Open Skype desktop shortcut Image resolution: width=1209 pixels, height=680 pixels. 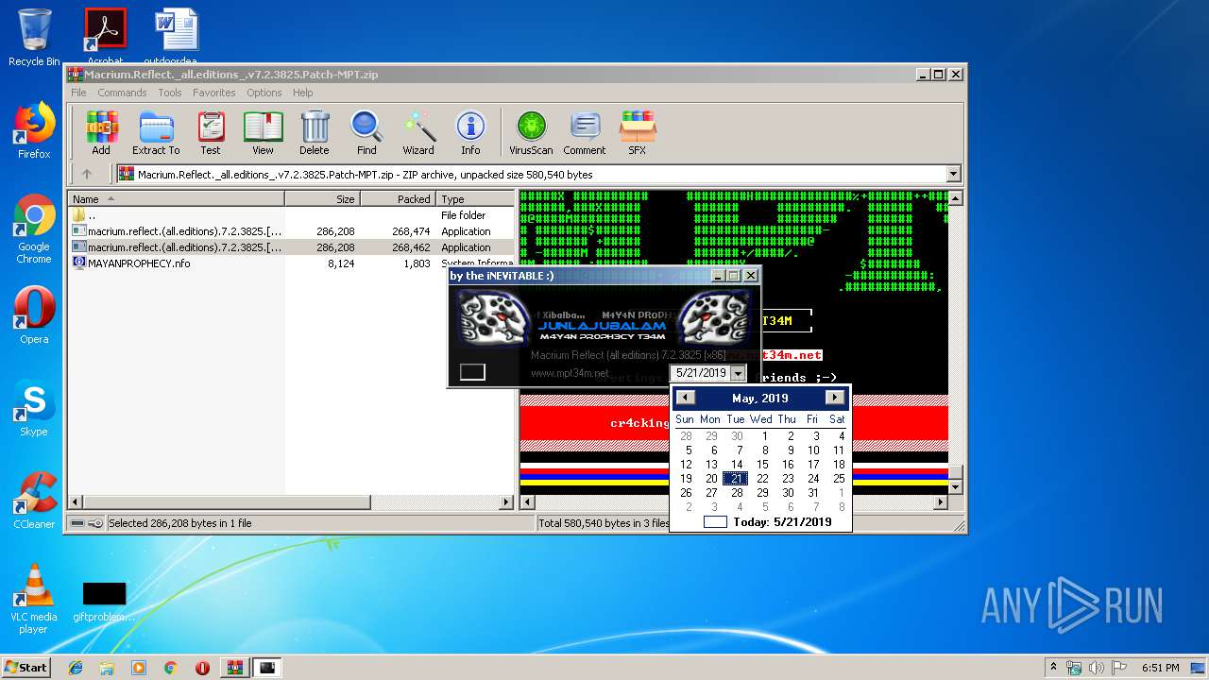click(x=34, y=408)
